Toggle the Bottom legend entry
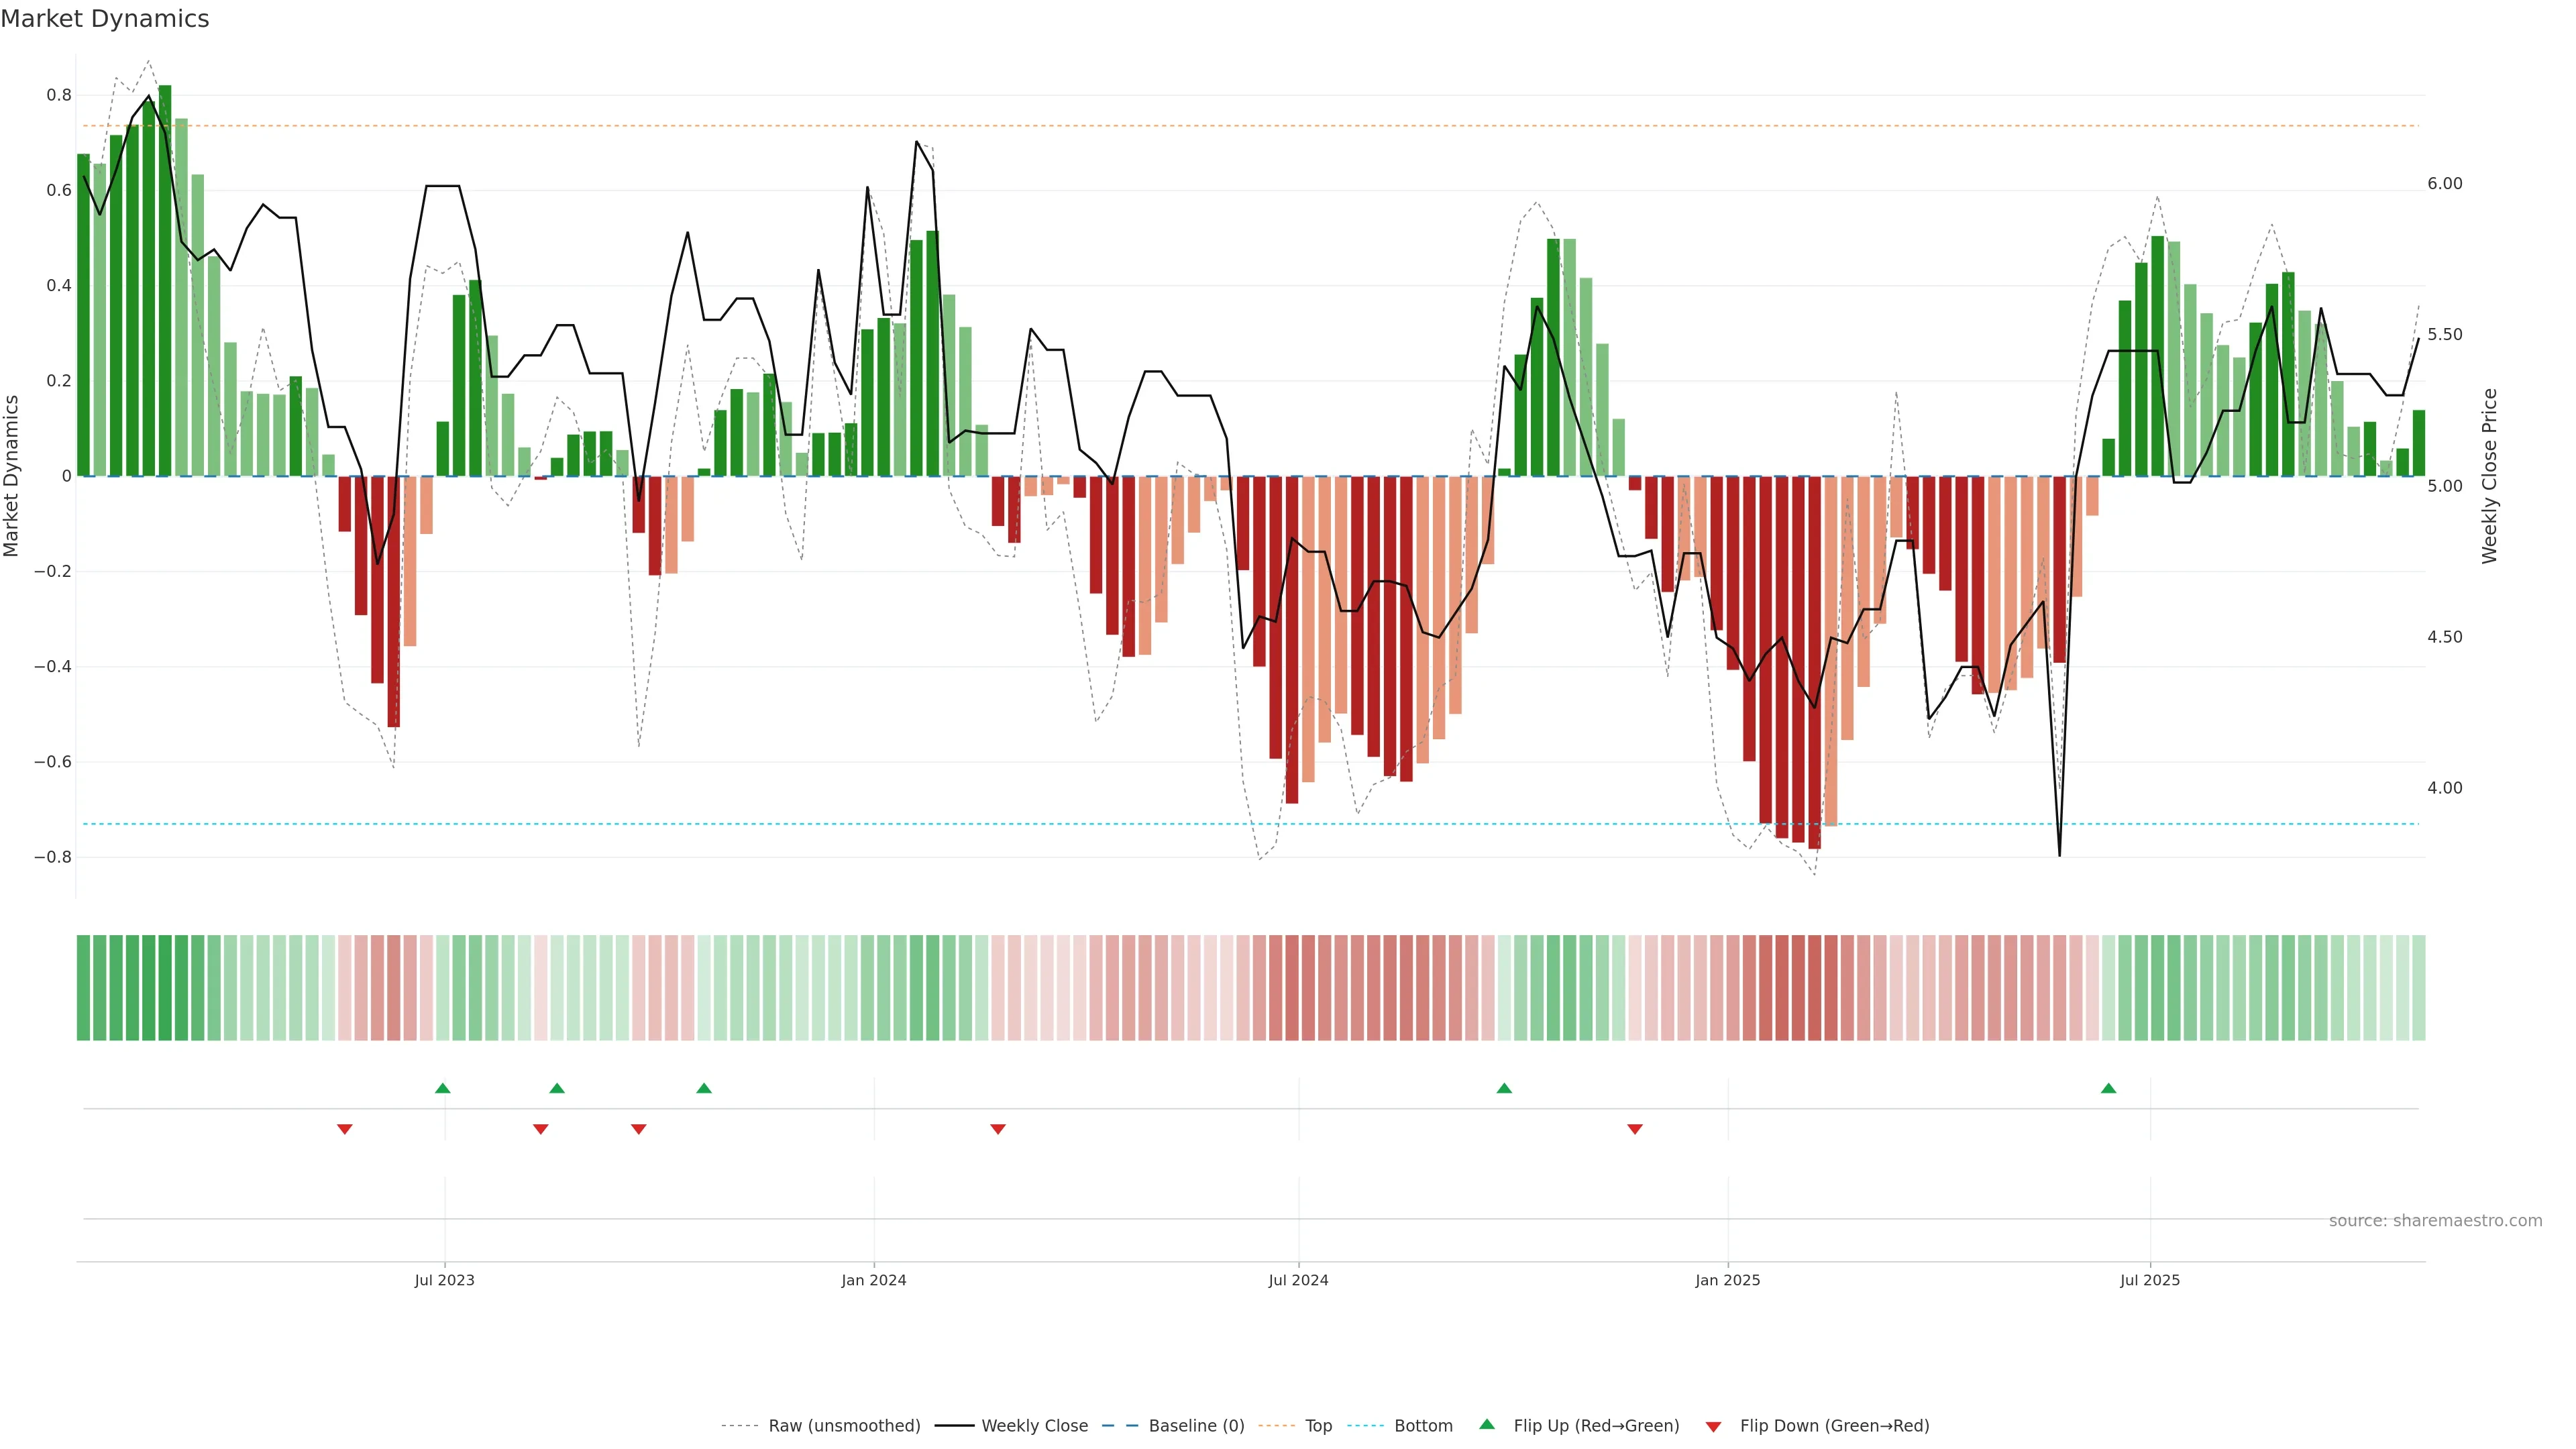Image resolution: width=2576 pixels, height=1449 pixels. 1423,1426
